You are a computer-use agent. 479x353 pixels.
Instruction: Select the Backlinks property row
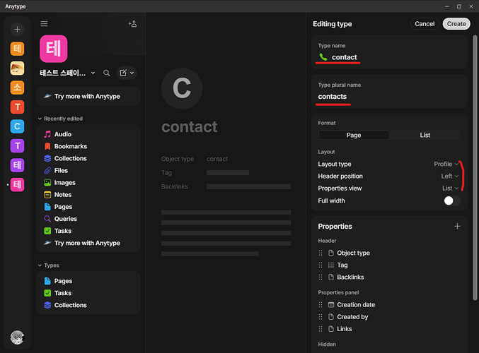tap(389, 277)
